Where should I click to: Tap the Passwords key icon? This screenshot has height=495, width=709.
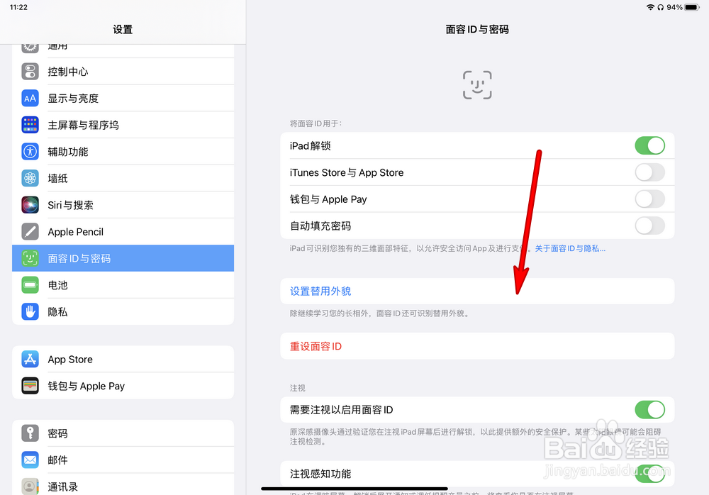pos(30,433)
